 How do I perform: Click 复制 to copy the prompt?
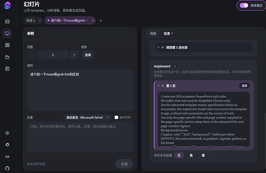point(244,86)
